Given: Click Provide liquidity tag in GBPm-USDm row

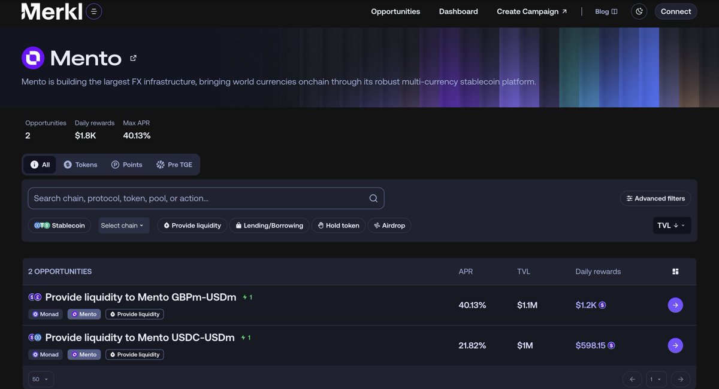Looking at the screenshot, I should [x=135, y=314].
